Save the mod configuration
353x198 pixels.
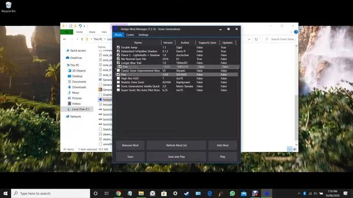pos(130,157)
